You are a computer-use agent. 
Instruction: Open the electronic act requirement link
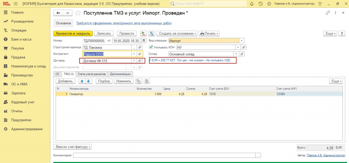tap(124, 23)
